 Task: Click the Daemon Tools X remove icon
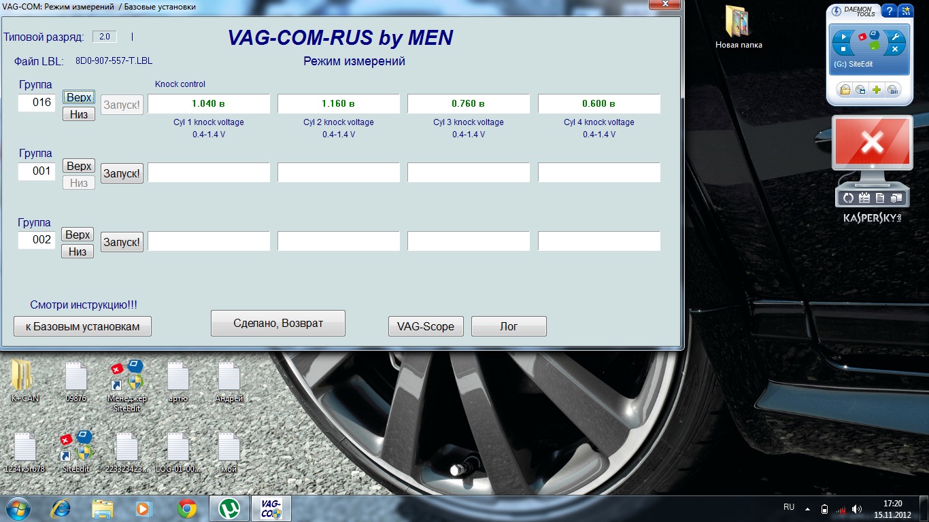(895, 50)
